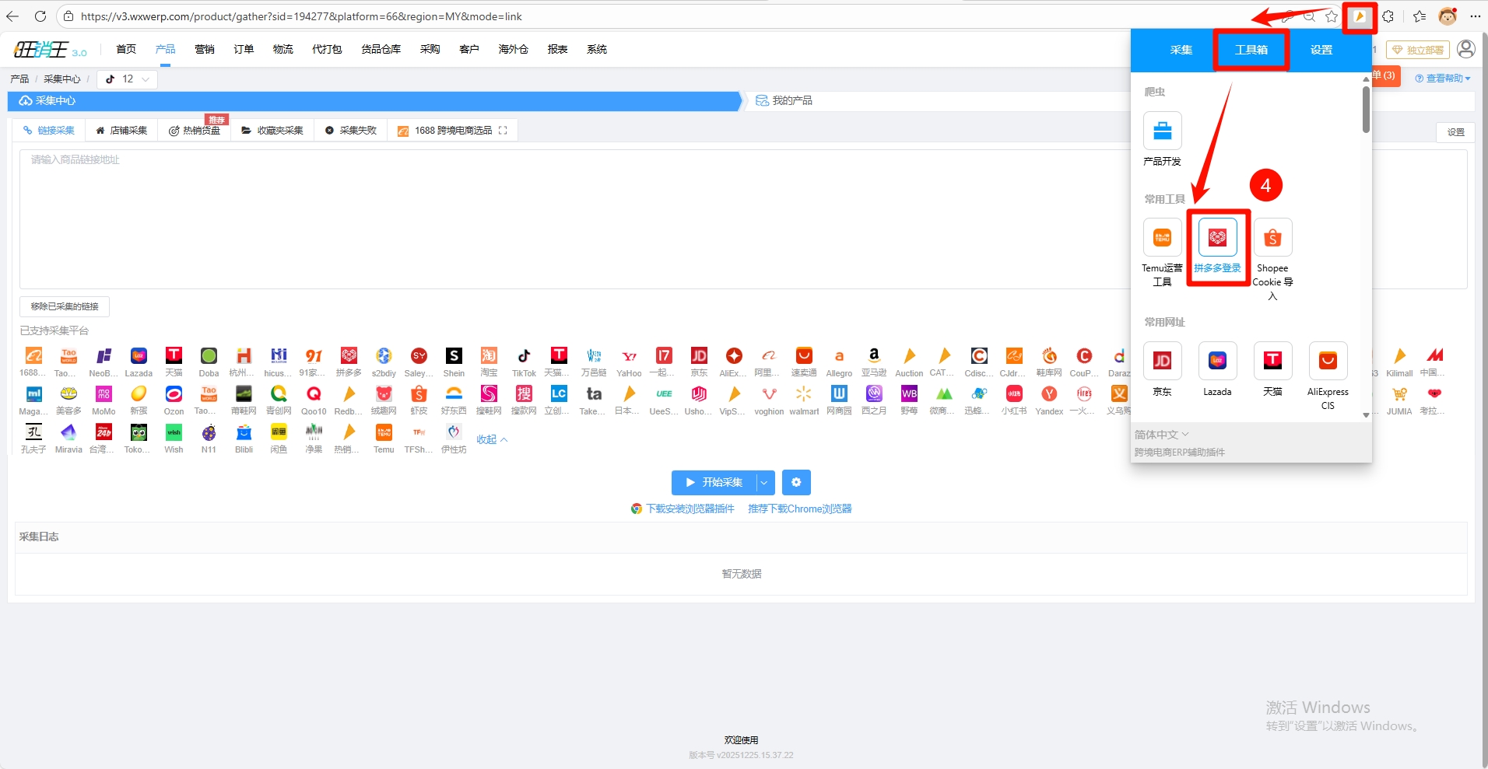Image resolution: width=1488 pixels, height=769 pixels.
Task: Click the ERP extension icon in browser toolbar
Action: (x=1360, y=16)
